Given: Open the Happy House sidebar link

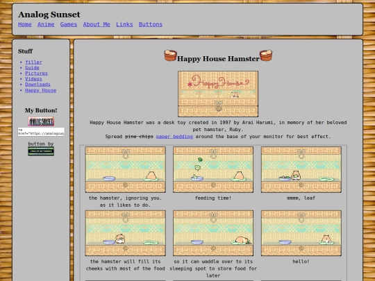Looking at the screenshot, I should point(41,90).
